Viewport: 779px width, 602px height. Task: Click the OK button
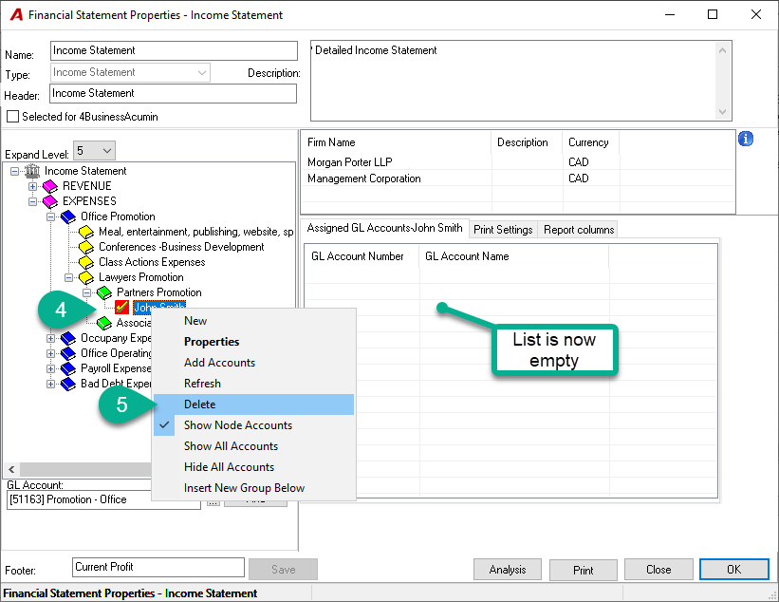pyautogui.click(x=733, y=570)
